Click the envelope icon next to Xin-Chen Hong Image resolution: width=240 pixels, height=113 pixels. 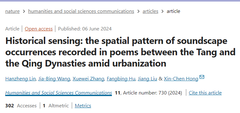coord(202,77)
